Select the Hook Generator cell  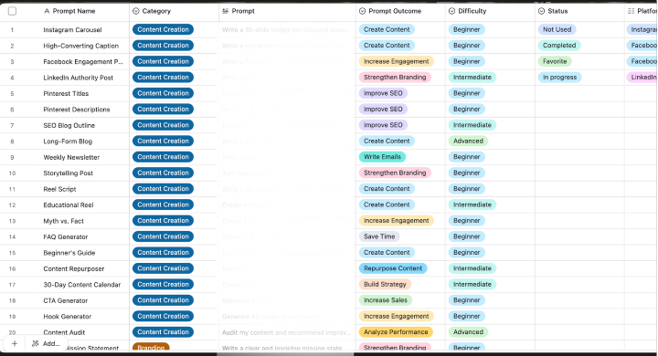pyautogui.click(x=67, y=317)
